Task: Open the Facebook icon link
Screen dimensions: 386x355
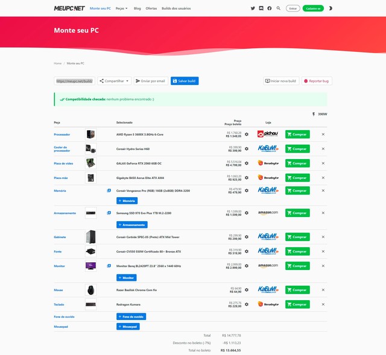Action: click(x=270, y=8)
